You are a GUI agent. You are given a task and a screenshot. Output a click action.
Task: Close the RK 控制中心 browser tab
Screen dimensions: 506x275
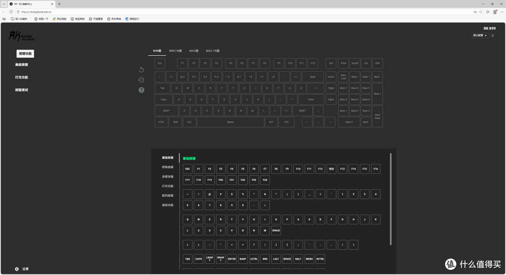pos(52,4)
